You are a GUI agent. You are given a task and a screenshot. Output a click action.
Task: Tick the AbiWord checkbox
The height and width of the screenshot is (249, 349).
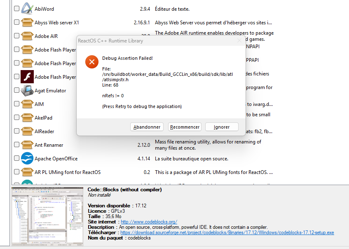(x=17, y=9)
